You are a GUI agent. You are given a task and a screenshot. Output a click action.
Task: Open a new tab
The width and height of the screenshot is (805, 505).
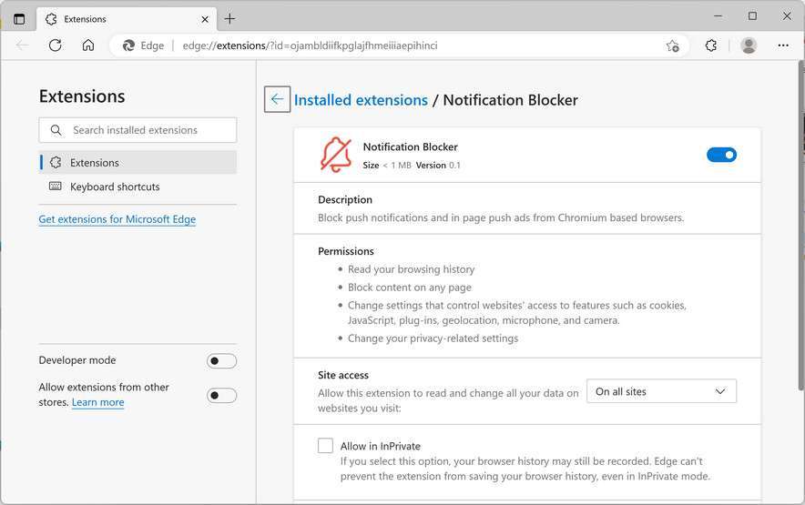(x=229, y=18)
